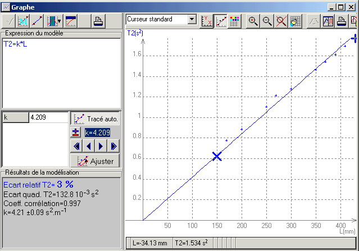
Task: Click the double-right fast increase arrow
Action: pyautogui.click(x=113, y=146)
